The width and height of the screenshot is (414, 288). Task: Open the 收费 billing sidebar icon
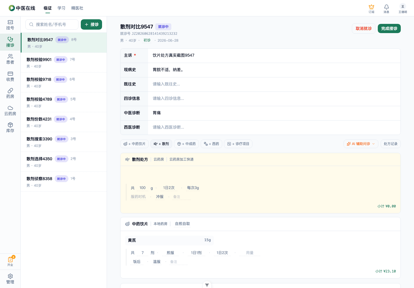(10, 77)
